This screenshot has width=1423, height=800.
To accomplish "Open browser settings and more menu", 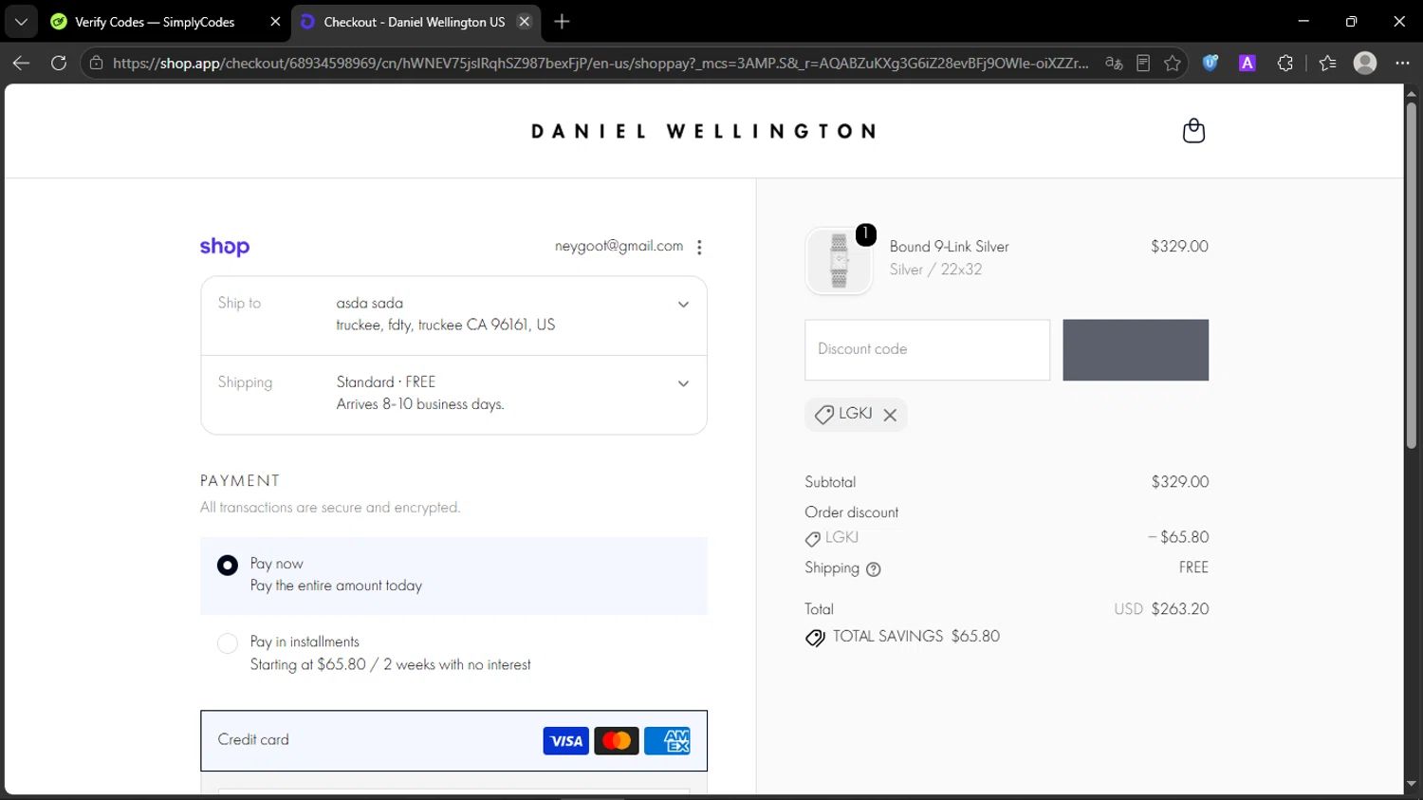I will click(1403, 63).
